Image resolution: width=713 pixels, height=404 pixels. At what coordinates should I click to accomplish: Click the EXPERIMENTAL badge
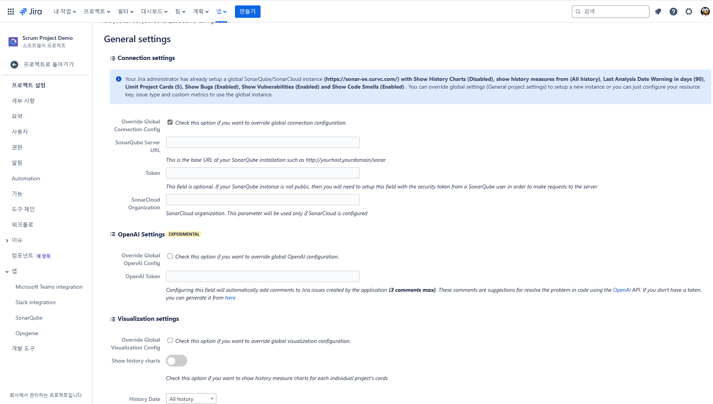184,234
